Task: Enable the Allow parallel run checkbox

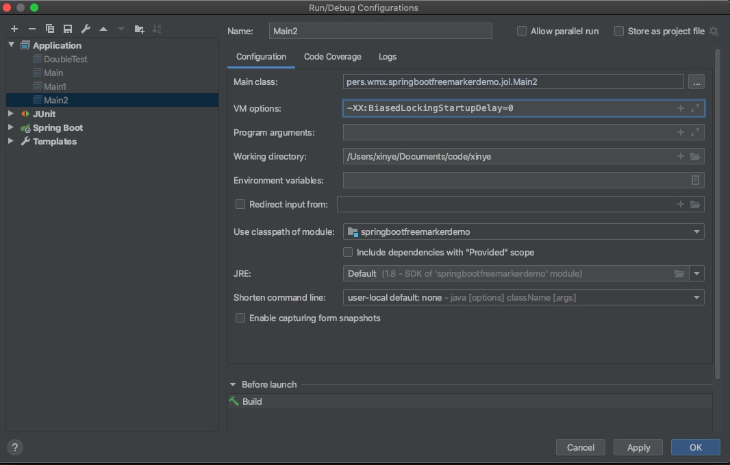Action: 522,31
